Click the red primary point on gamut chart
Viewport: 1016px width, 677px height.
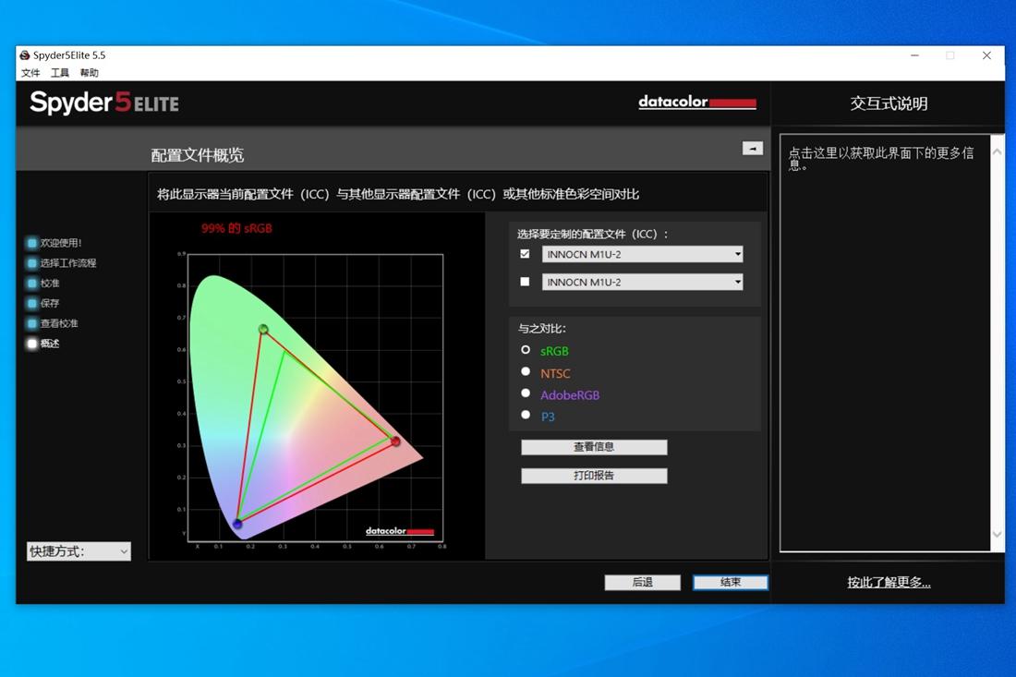pos(395,441)
